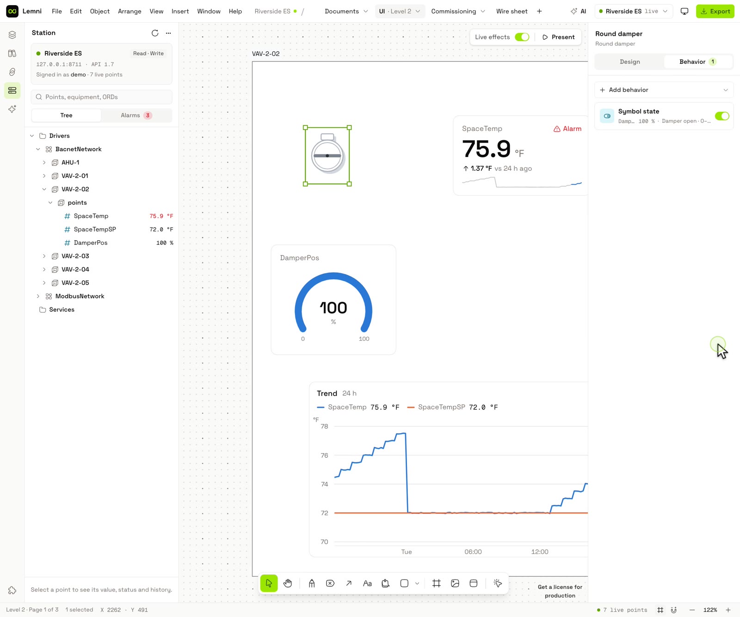Screen dimensions: 740x617
Task: Select the Frame tool in bottom toolbar
Action: click(x=436, y=583)
